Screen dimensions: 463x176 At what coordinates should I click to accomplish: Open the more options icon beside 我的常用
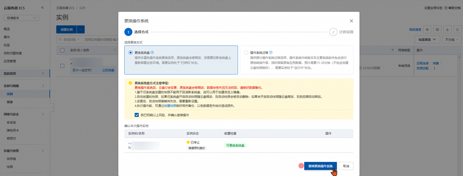[43, 74]
